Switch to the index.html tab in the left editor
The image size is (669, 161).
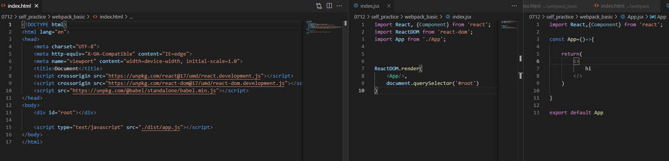tap(21, 6)
